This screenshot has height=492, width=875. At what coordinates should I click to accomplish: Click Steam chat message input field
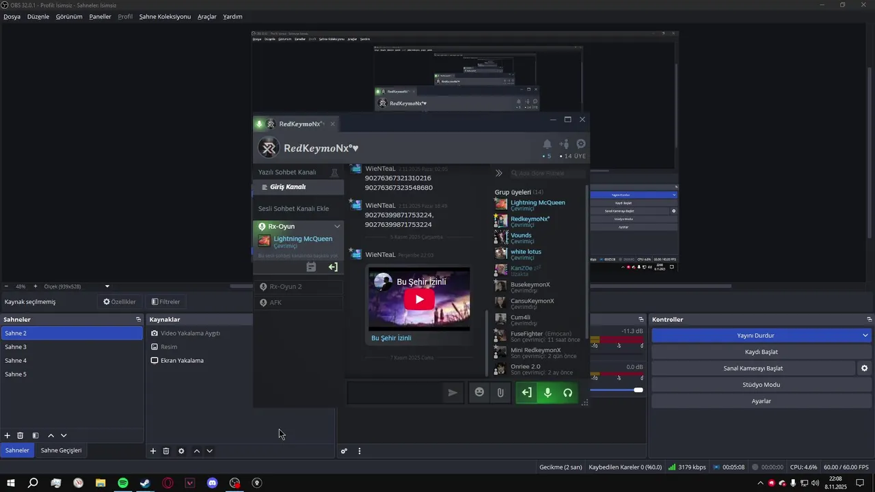(395, 393)
